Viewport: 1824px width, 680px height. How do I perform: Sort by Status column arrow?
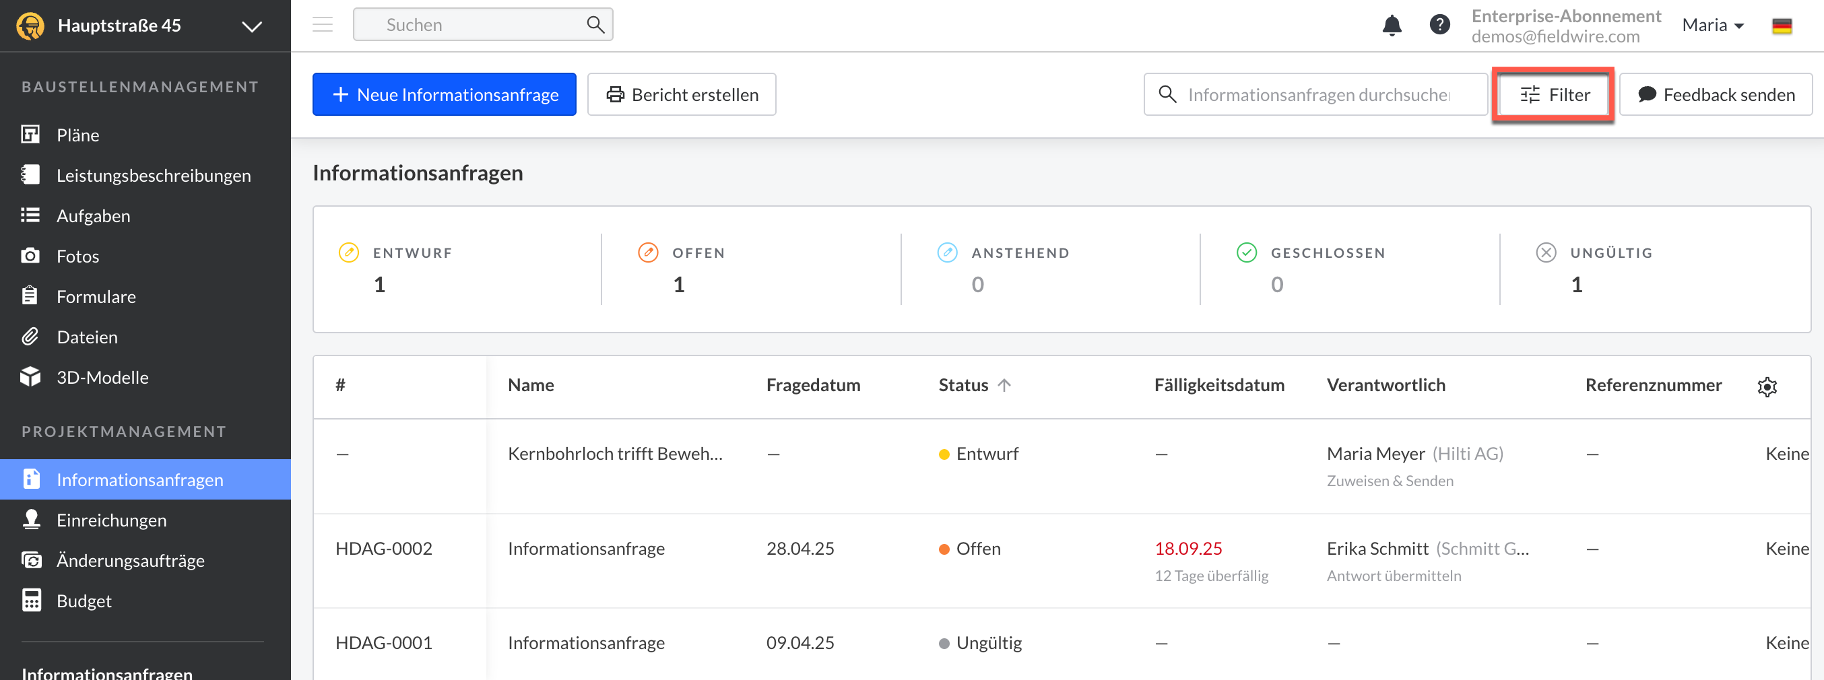(1004, 385)
